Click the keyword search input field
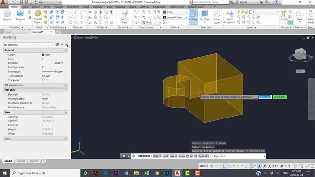This screenshot has width=315, height=177. 211,2
